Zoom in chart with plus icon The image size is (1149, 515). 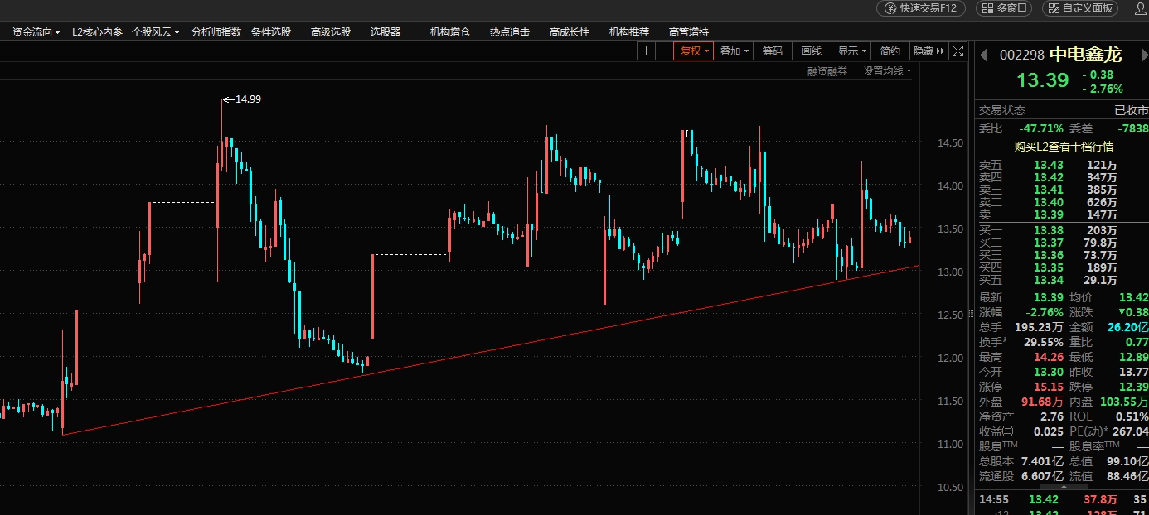click(x=646, y=51)
